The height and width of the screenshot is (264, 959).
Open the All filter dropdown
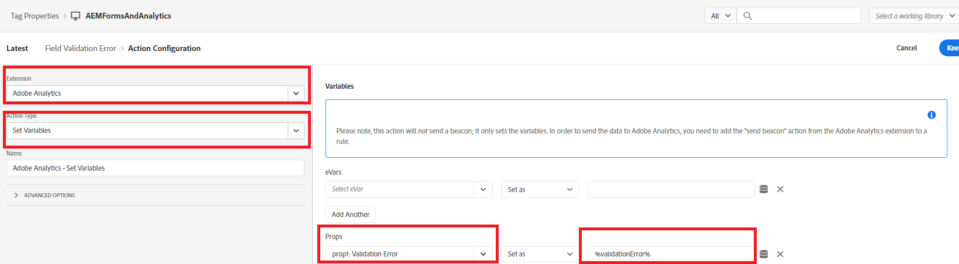pyautogui.click(x=721, y=16)
